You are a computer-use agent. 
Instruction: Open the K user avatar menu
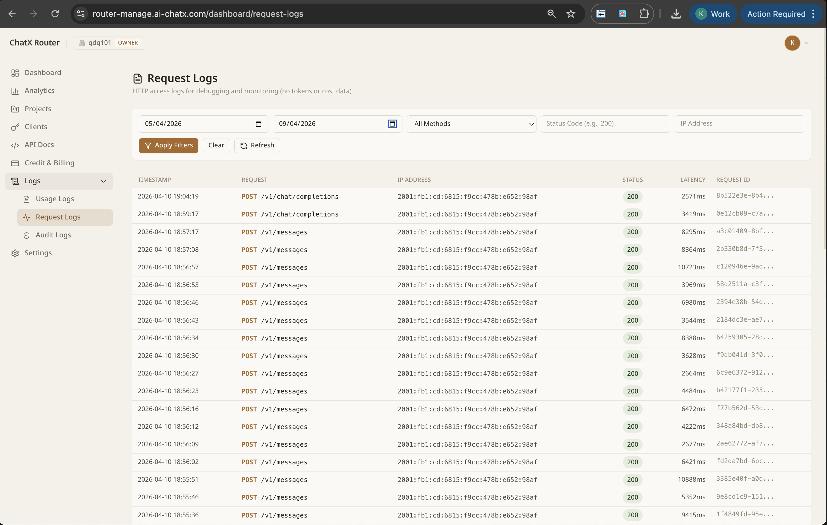792,42
